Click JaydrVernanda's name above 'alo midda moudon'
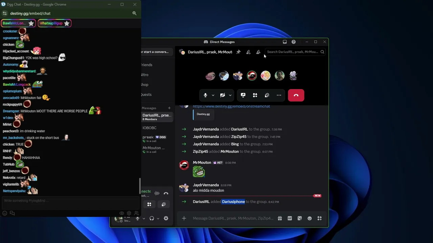Viewport: 433px width, 243px height. click(206, 185)
